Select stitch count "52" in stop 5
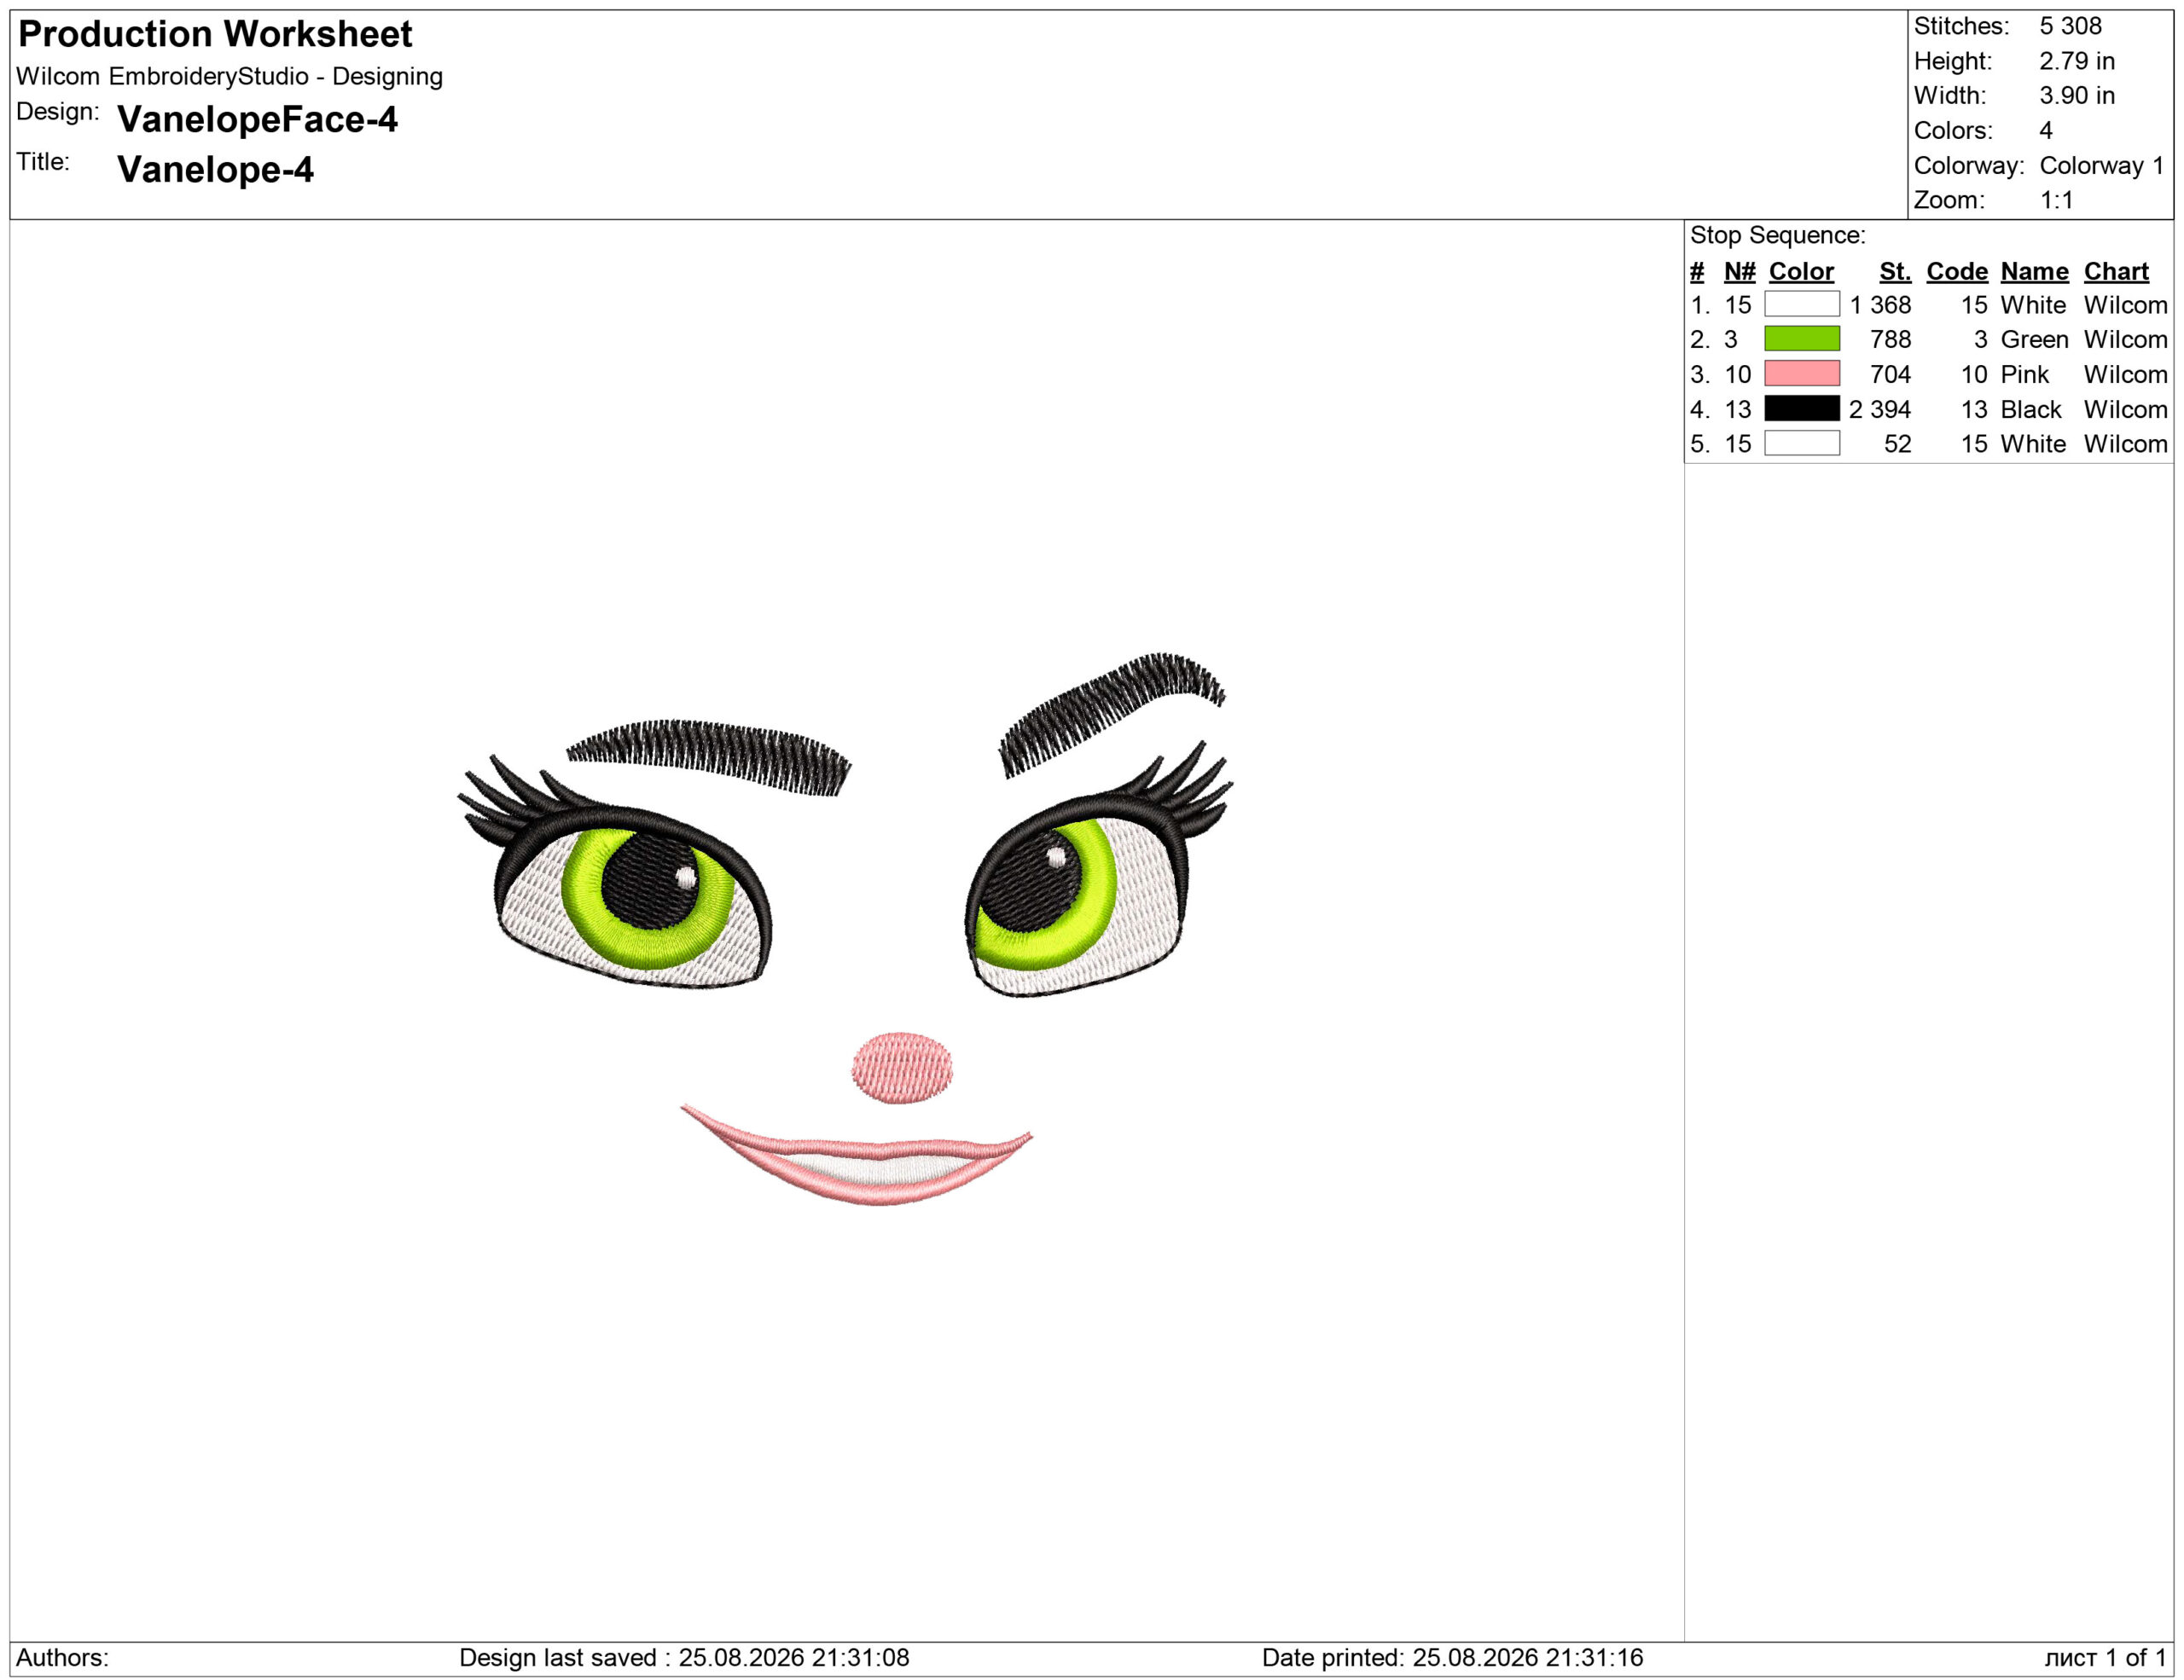The image size is (2184, 1680). click(1898, 445)
